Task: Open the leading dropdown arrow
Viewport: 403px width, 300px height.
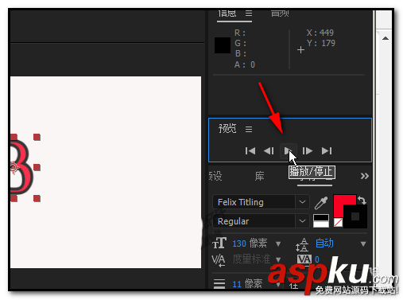Action: point(363,244)
